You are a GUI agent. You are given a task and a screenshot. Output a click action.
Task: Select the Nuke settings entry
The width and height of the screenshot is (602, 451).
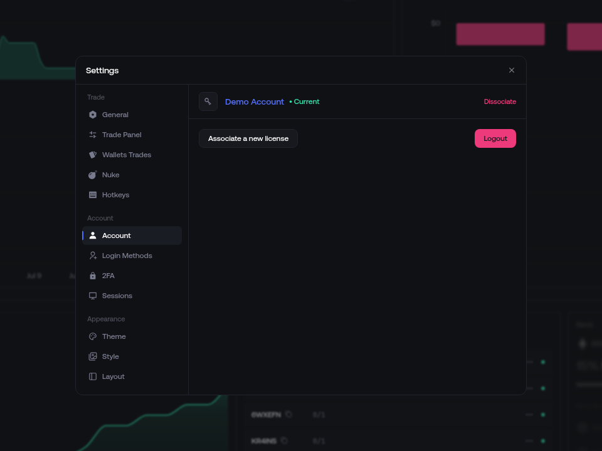[x=132, y=175]
